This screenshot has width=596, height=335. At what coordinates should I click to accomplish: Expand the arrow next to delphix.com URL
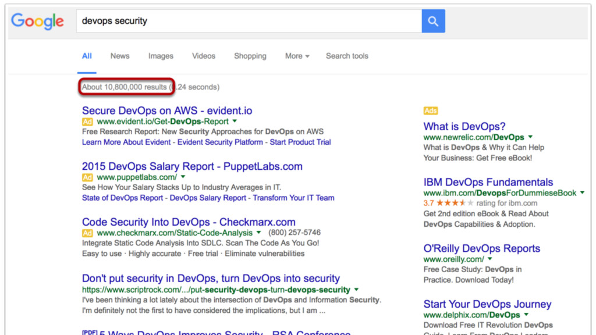coord(526,315)
